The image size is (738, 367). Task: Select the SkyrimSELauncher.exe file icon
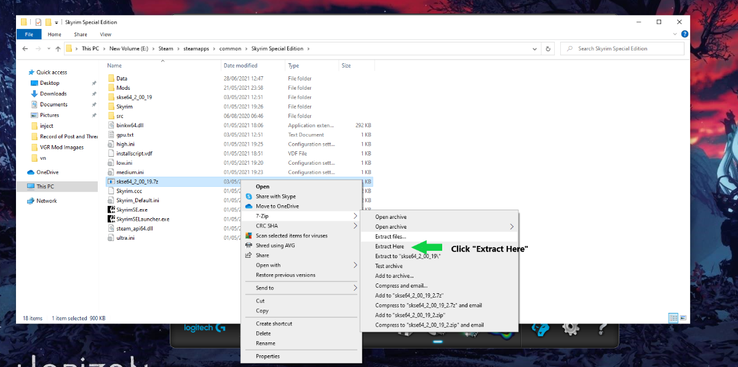[x=111, y=219]
